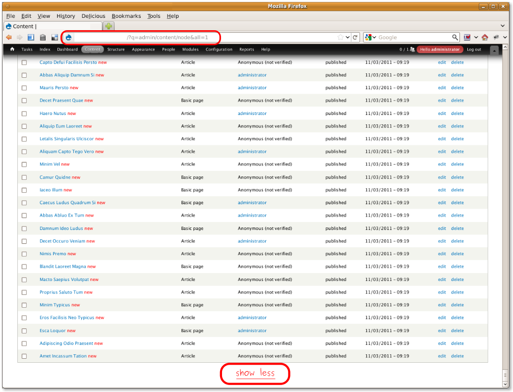Click the Drupal home icon in admin toolbar

[x=11, y=50]
